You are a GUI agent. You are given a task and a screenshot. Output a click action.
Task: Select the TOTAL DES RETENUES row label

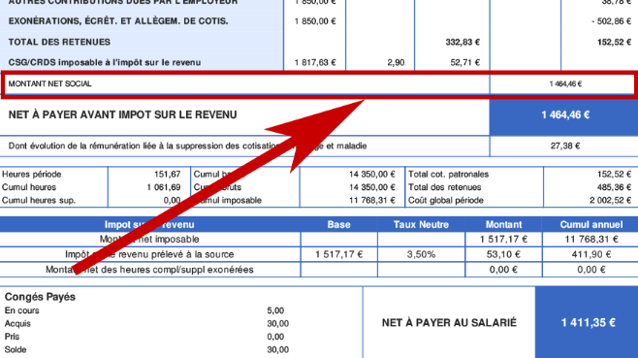59,42
